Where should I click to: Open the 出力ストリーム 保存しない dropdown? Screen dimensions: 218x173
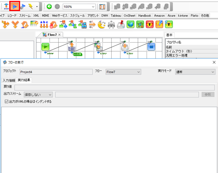(38, 95)
